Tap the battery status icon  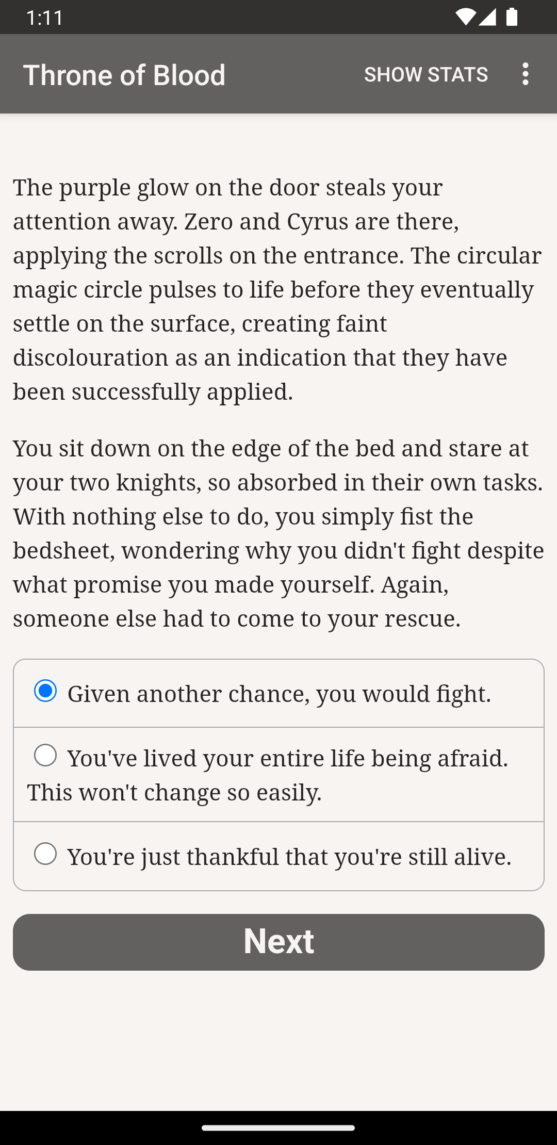[512, 17]
